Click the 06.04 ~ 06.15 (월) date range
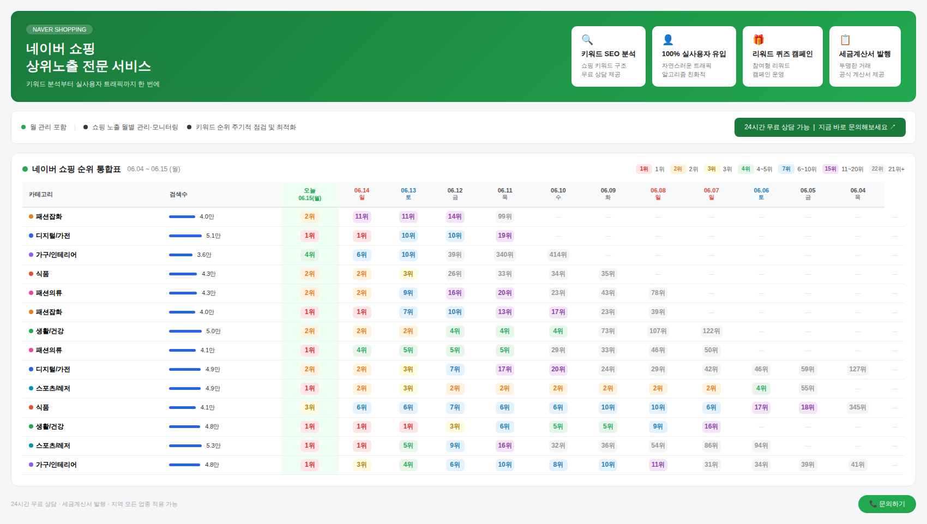Screen dimensions: 927x524 [154, 169]
